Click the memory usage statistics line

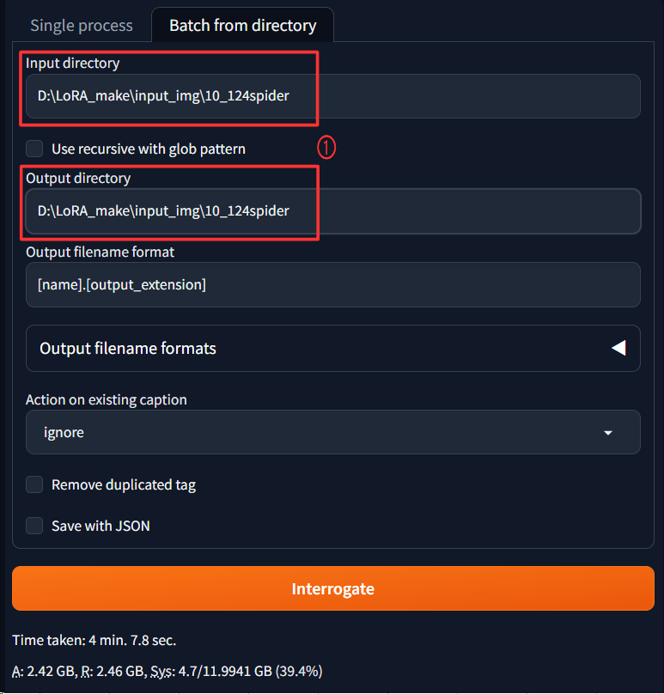(x=168, y=671)
